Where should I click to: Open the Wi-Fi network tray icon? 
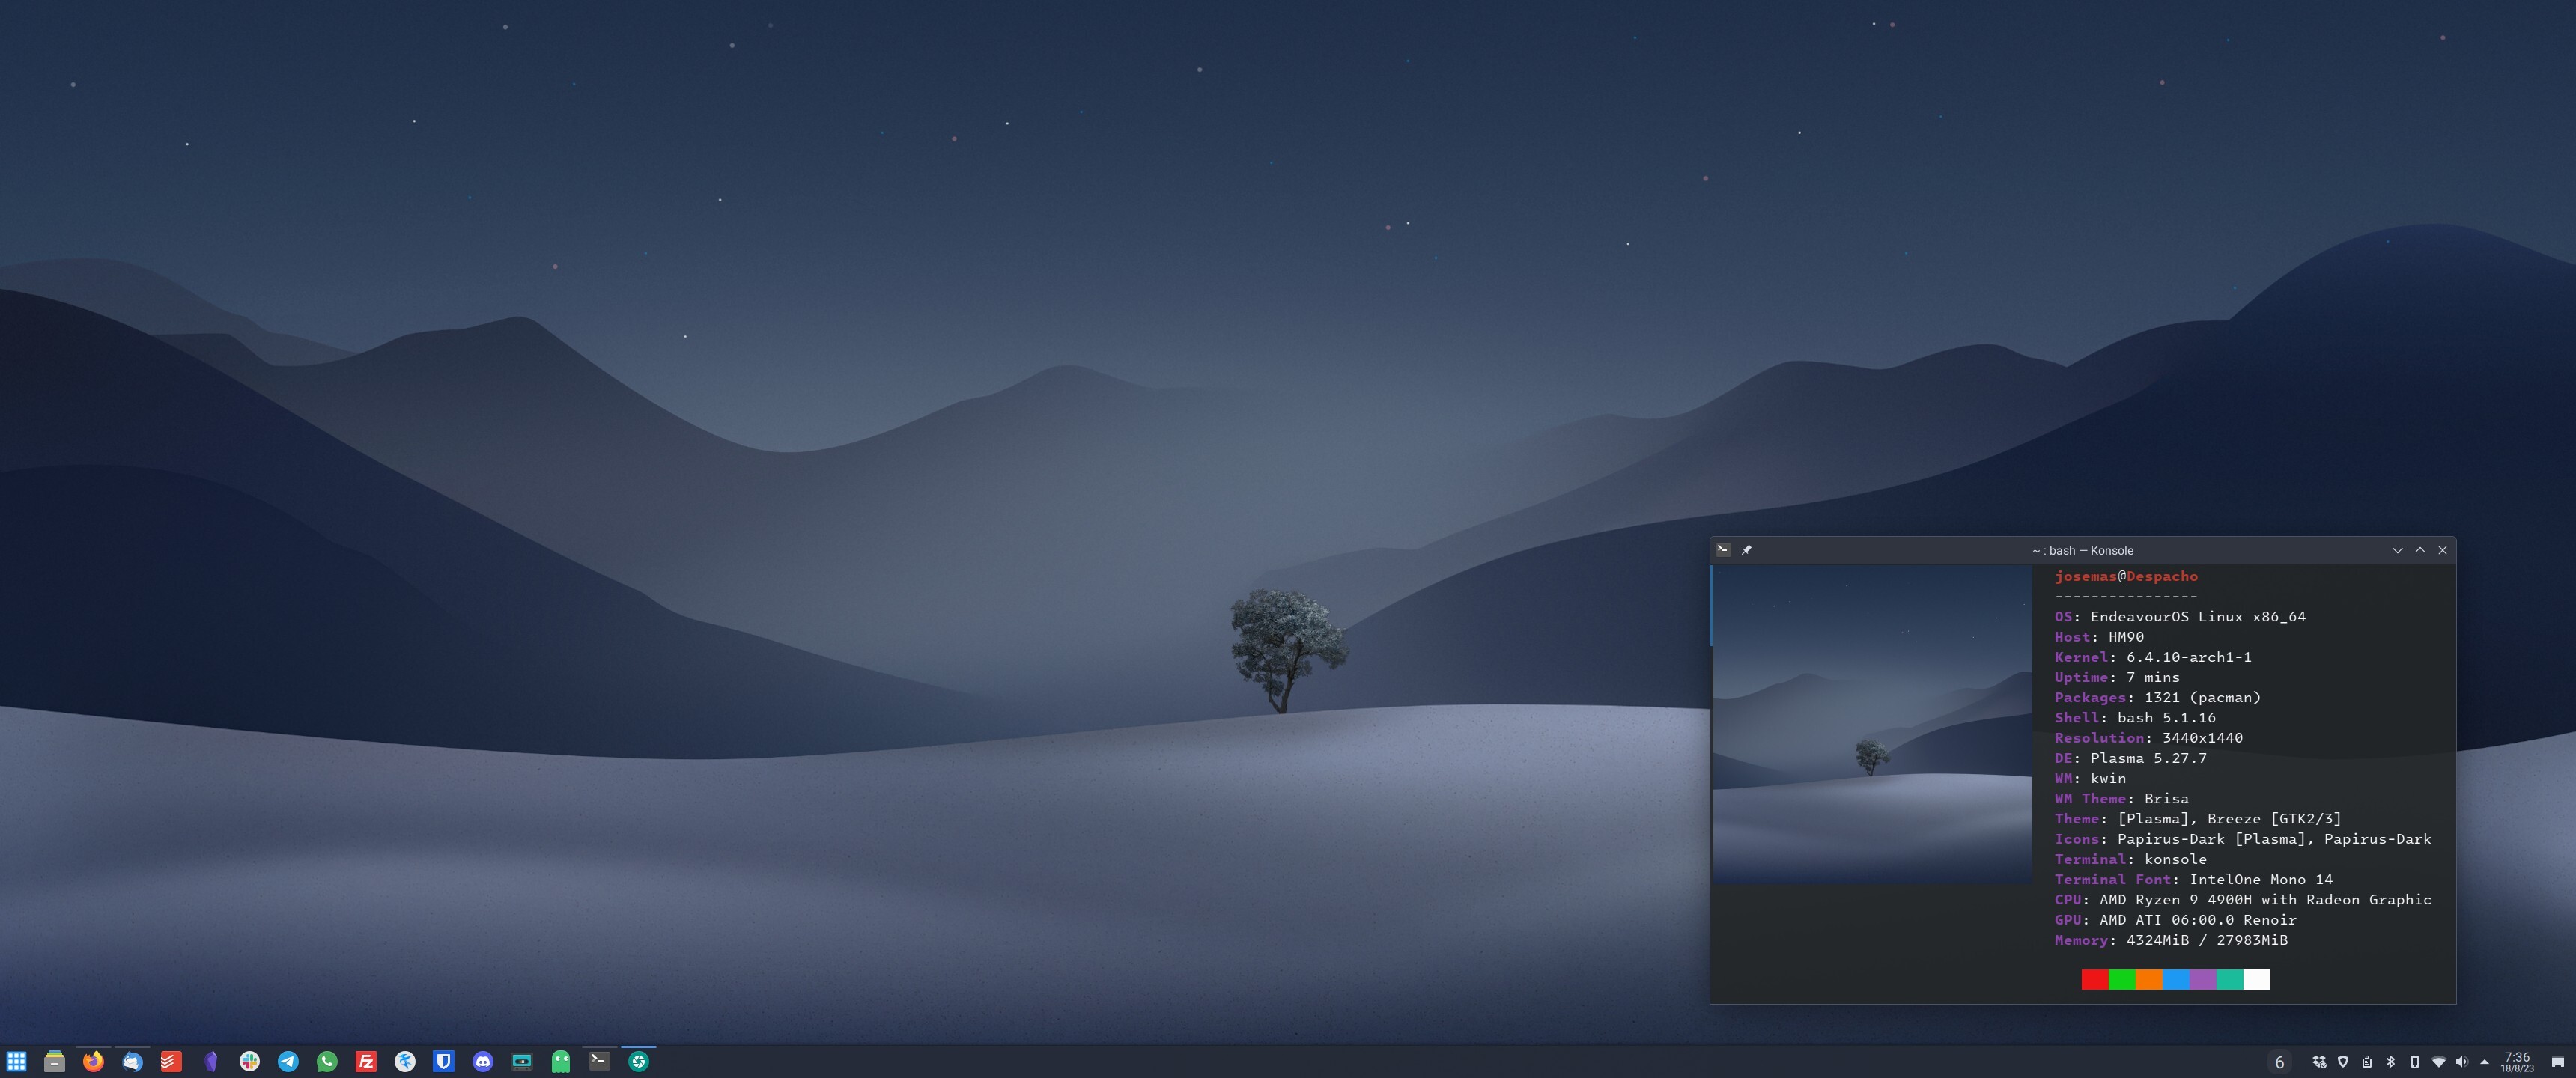2438,1062
